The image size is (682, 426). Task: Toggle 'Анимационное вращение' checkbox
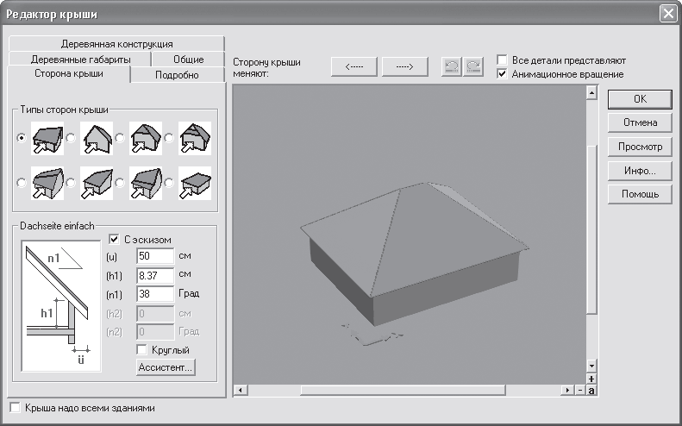click(x=503, y=75)
